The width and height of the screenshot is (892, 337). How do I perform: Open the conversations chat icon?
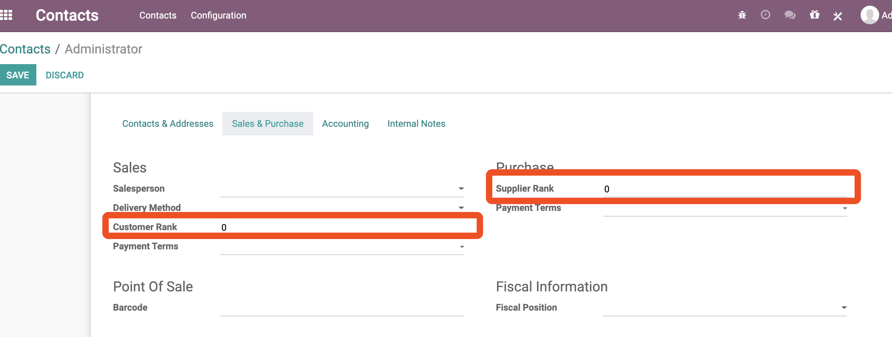click(x=790, y=15)
